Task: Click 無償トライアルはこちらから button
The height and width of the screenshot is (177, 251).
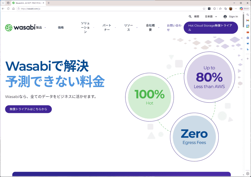Action: 28,109
